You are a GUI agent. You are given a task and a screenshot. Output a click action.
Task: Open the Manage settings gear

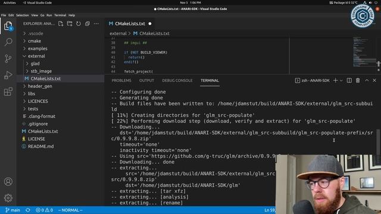coord(8,198)
